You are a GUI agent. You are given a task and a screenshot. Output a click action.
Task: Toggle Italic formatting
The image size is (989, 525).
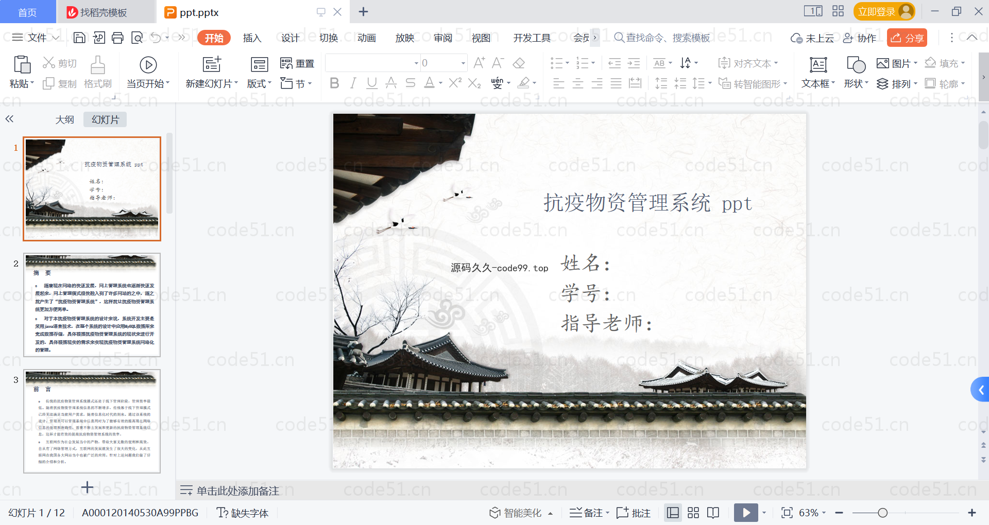click(353, 83)
